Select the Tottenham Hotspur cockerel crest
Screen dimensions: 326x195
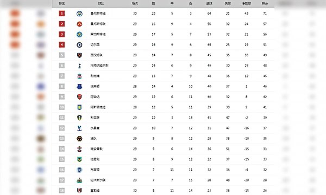pos(79,66)
